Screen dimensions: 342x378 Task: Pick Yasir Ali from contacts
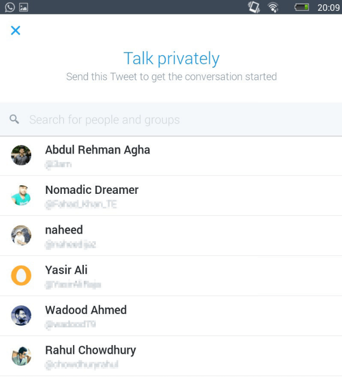66,270
